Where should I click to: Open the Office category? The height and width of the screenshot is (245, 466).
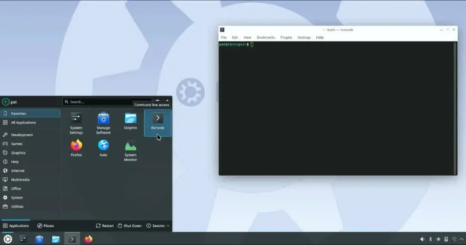(x=30, y=189)
